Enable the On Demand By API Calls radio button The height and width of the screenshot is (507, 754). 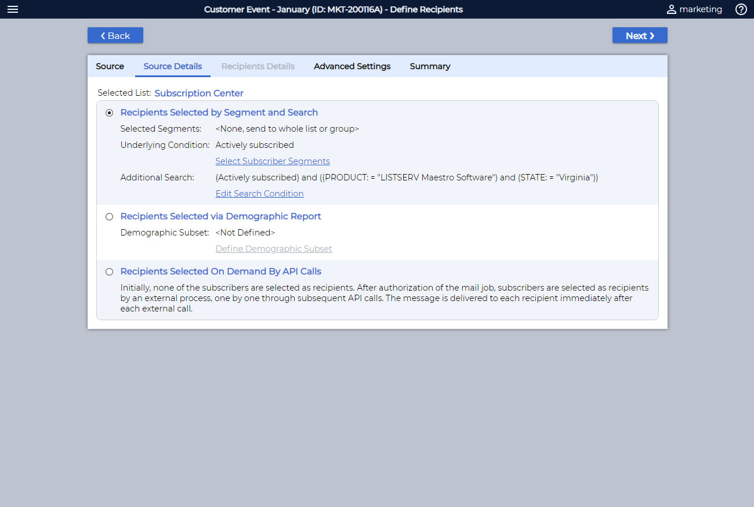109,272
